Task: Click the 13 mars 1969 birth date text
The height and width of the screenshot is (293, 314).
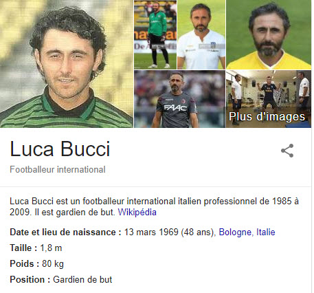Action: pyautogui.click(x=151, y=232)
